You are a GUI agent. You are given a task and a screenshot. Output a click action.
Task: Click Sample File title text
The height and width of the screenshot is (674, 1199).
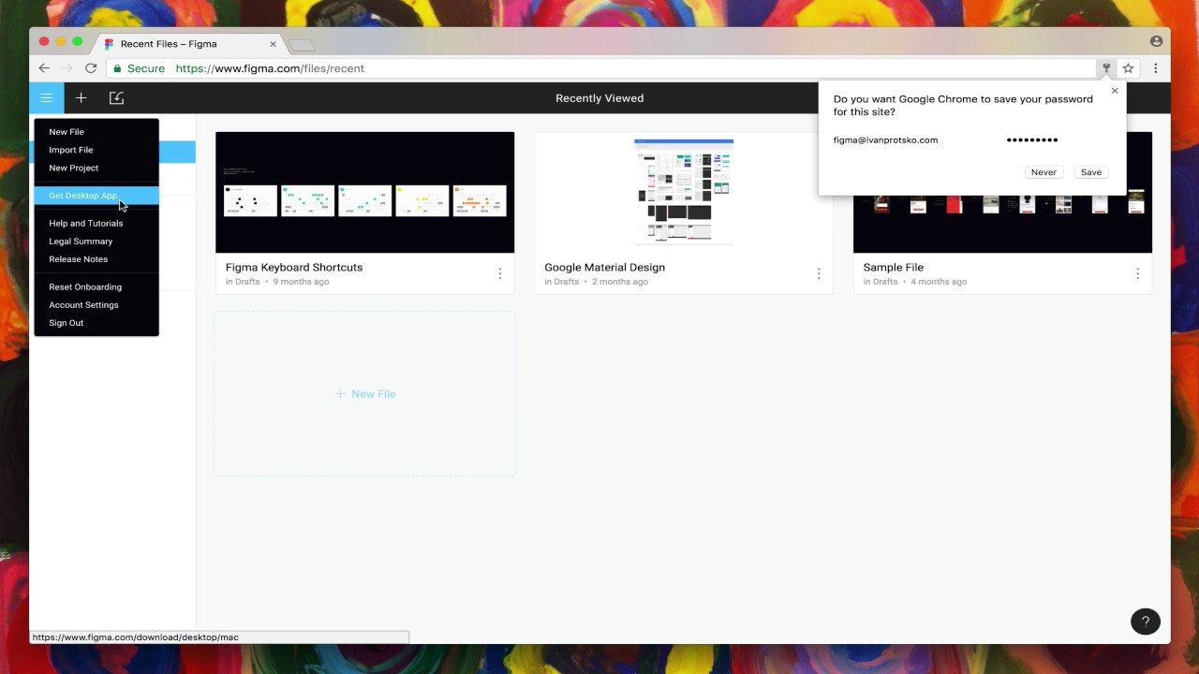coord(894,268)
